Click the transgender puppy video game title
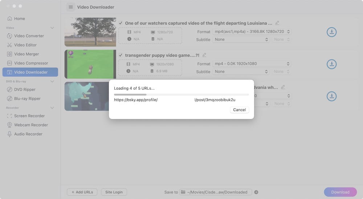Screen dimensions: 363x199 (x=162, y=55)
